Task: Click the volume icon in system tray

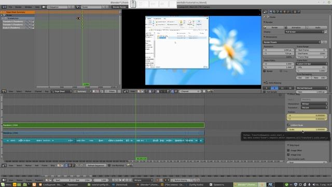Action: point(313,185)
